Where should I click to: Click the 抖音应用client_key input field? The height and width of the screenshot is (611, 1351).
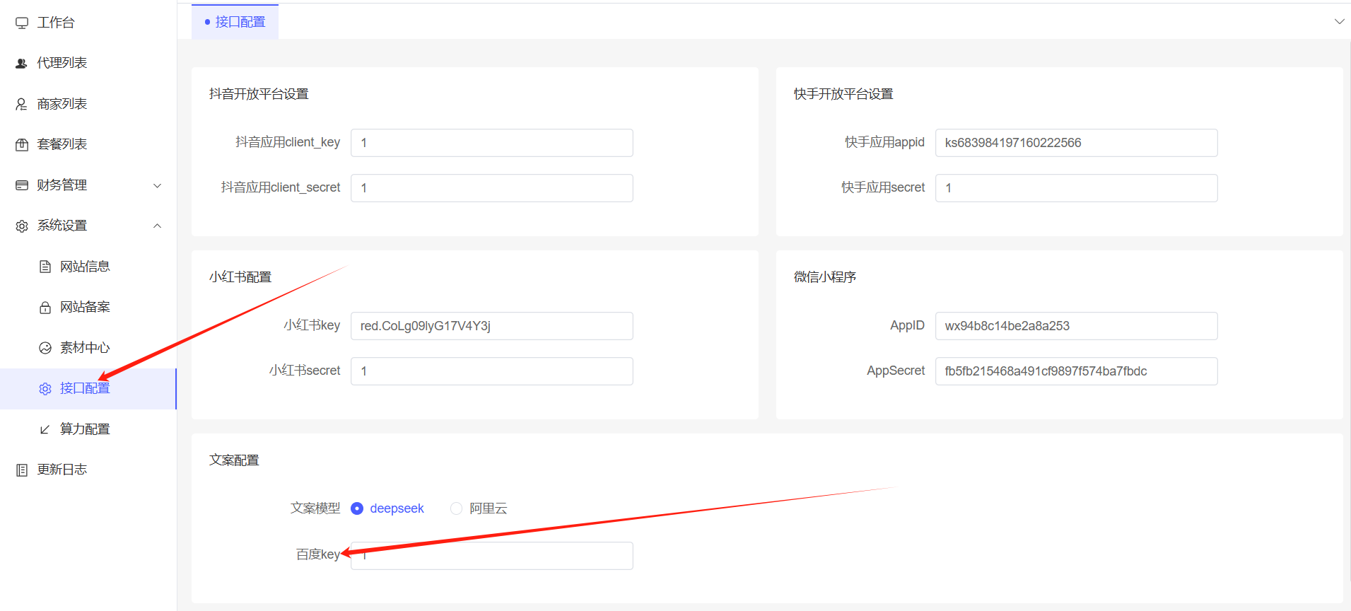491,143
